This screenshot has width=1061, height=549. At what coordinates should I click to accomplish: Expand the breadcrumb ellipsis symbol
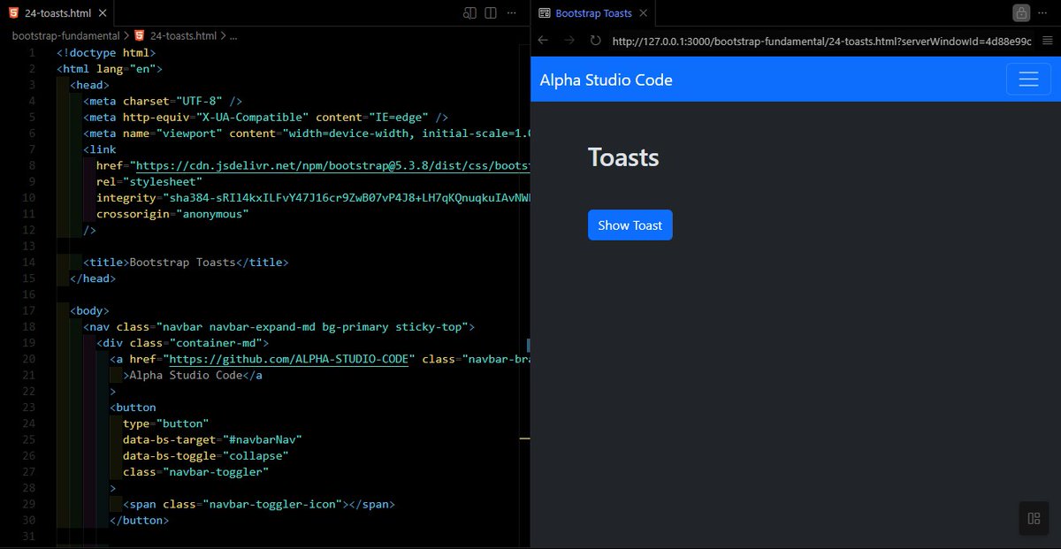tap(233, 36)
